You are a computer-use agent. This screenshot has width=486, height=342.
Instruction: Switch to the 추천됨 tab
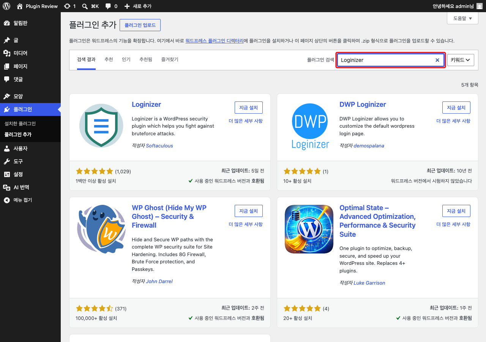[146, 60]
